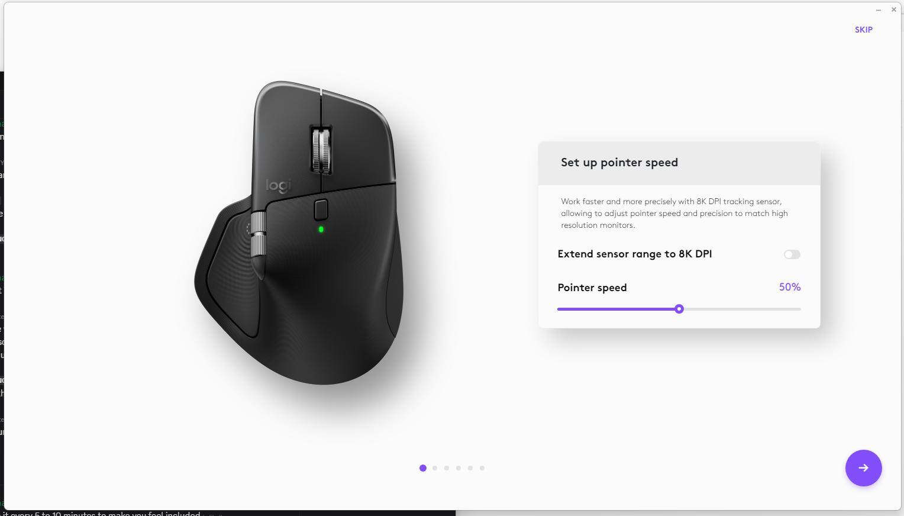Select the last onboarding page dot
This screenshot has width=904, height=516.
(x=482, y=468)
